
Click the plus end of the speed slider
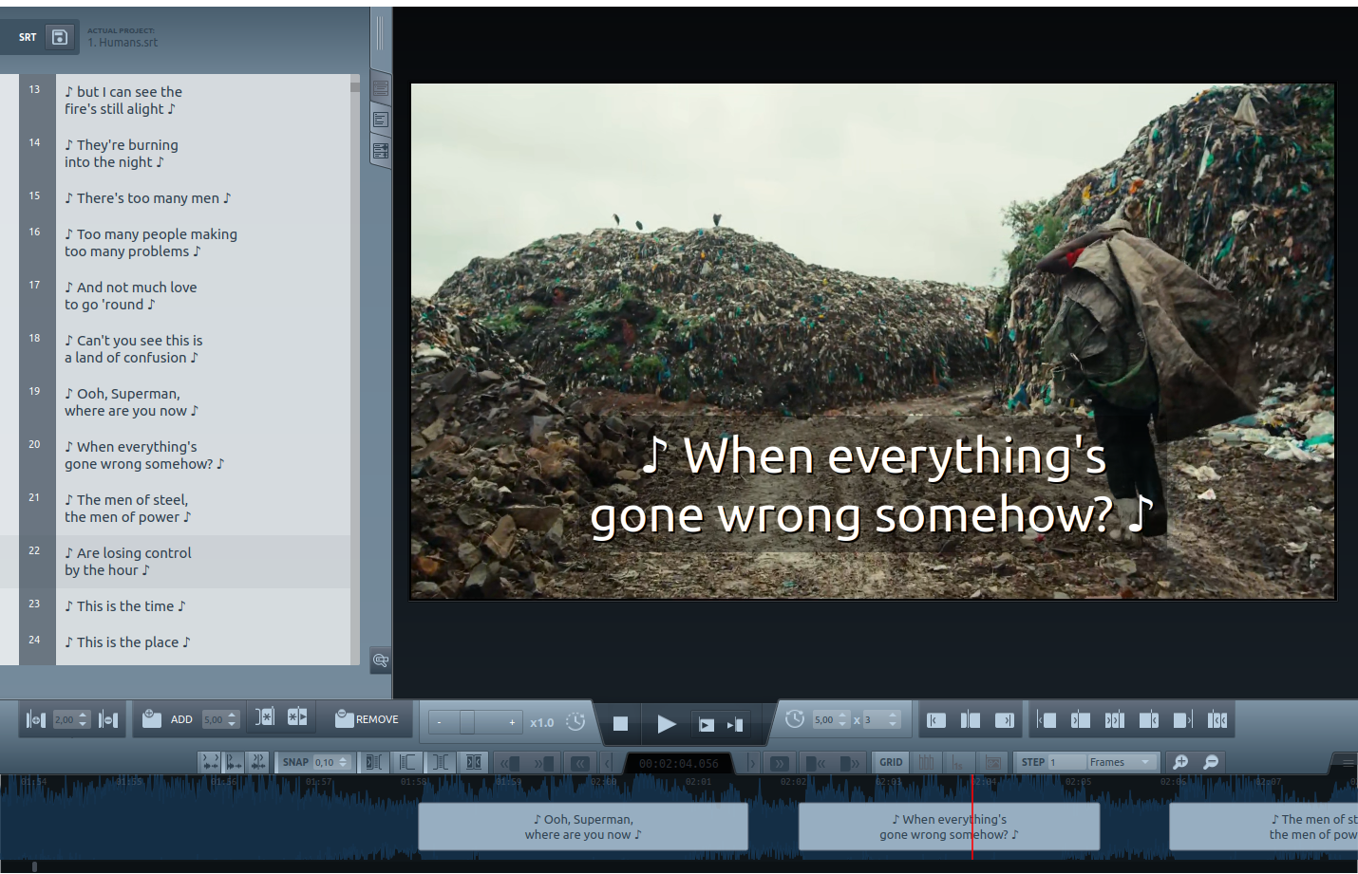point(512,722)
